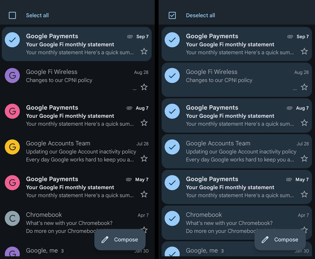Click attachment icon beside May 7 in Deselect all panel
Screen dimensions: 315x259
tap(289, 180)
